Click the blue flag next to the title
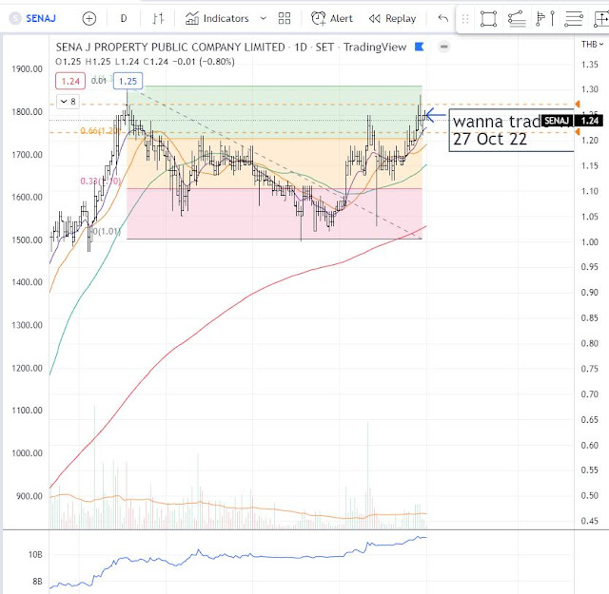The height and width of the screenshot is (594, 609). pyautogui.click(x=419, y=47)
